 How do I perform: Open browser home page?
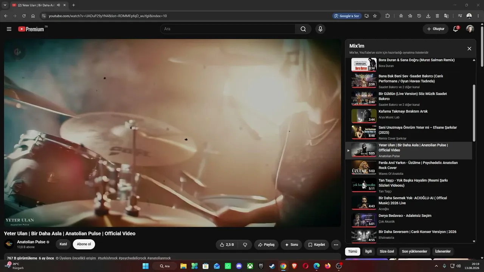coord(33,16)
